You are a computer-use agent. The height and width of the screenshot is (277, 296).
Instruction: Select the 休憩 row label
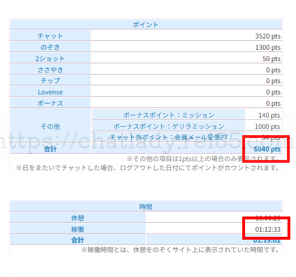(x=78, y=218)
